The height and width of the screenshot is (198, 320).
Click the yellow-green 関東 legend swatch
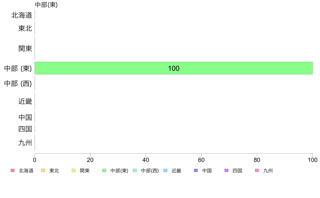tap(74, 171)
